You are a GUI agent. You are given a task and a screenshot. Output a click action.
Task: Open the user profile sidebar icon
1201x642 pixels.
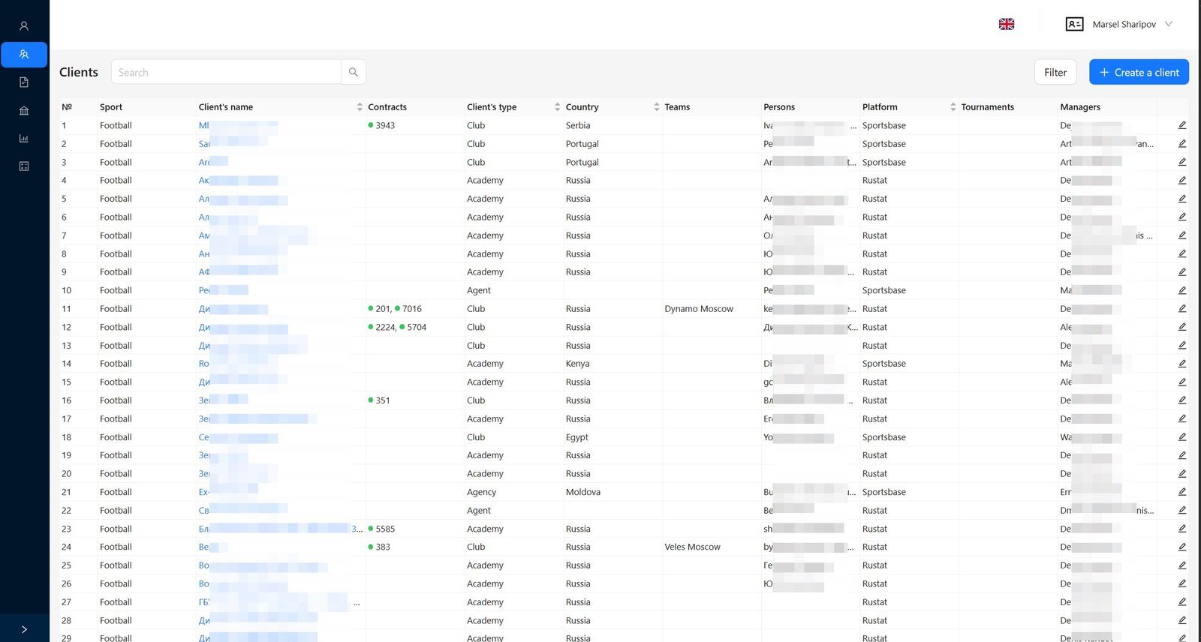24,26
